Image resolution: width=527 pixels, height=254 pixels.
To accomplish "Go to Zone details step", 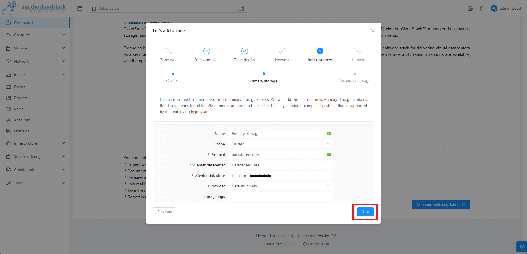I will coord(244,55).
